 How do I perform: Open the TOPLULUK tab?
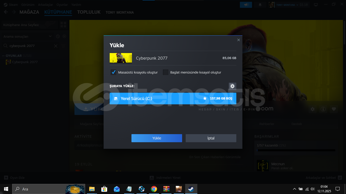pyautogui.click(x=89, y=12)
